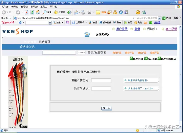Click the 客户反馈 link
183x133 pixels.
pos(171,29)
